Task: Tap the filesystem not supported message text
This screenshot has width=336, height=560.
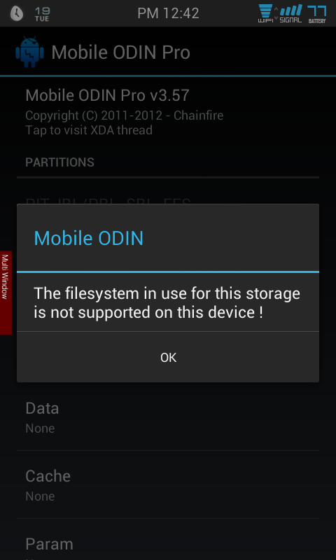Action: point(167,303)
